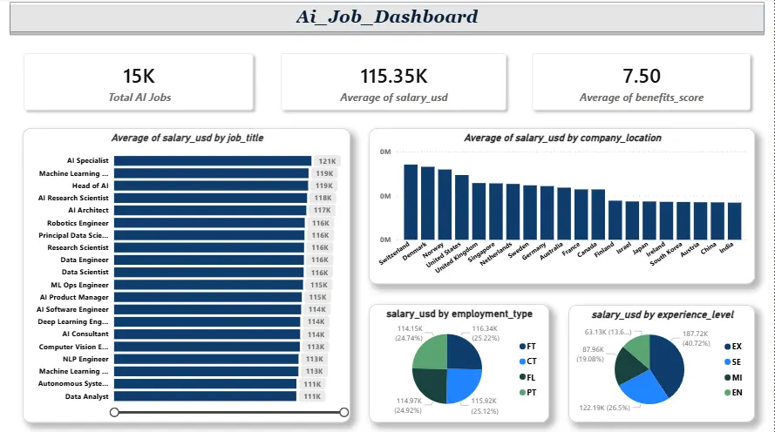
Task: Select the Average of salary_usd card
Action: click(394, 83)
